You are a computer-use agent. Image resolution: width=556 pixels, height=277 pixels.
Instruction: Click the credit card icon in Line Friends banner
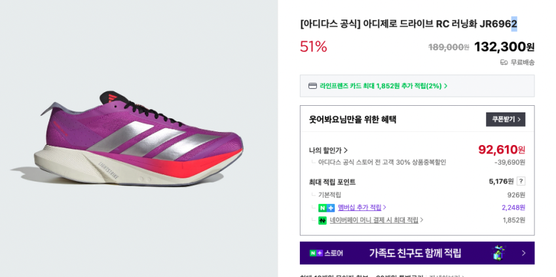(312, 86)
